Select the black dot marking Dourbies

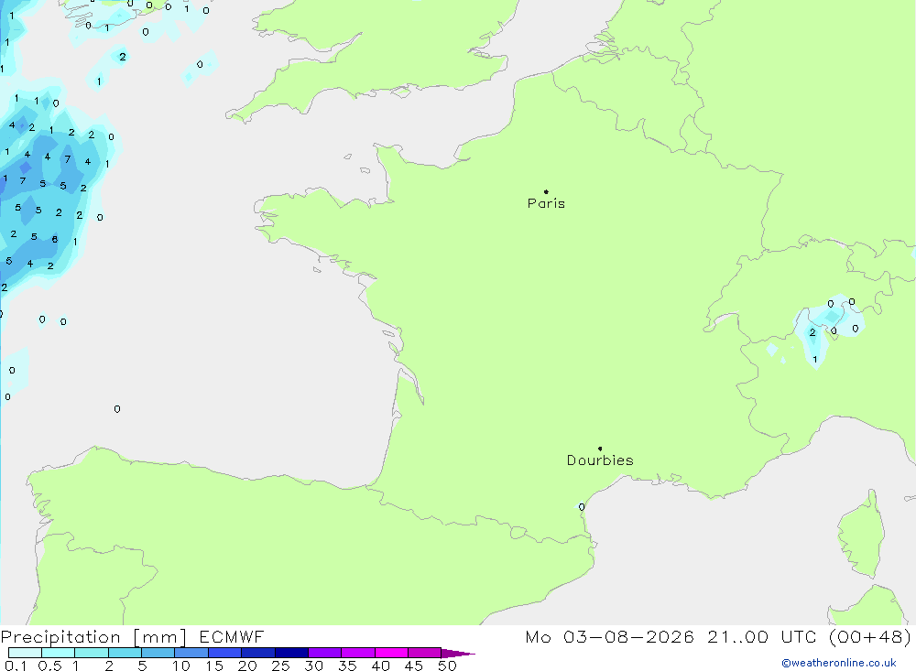(600, 449)
